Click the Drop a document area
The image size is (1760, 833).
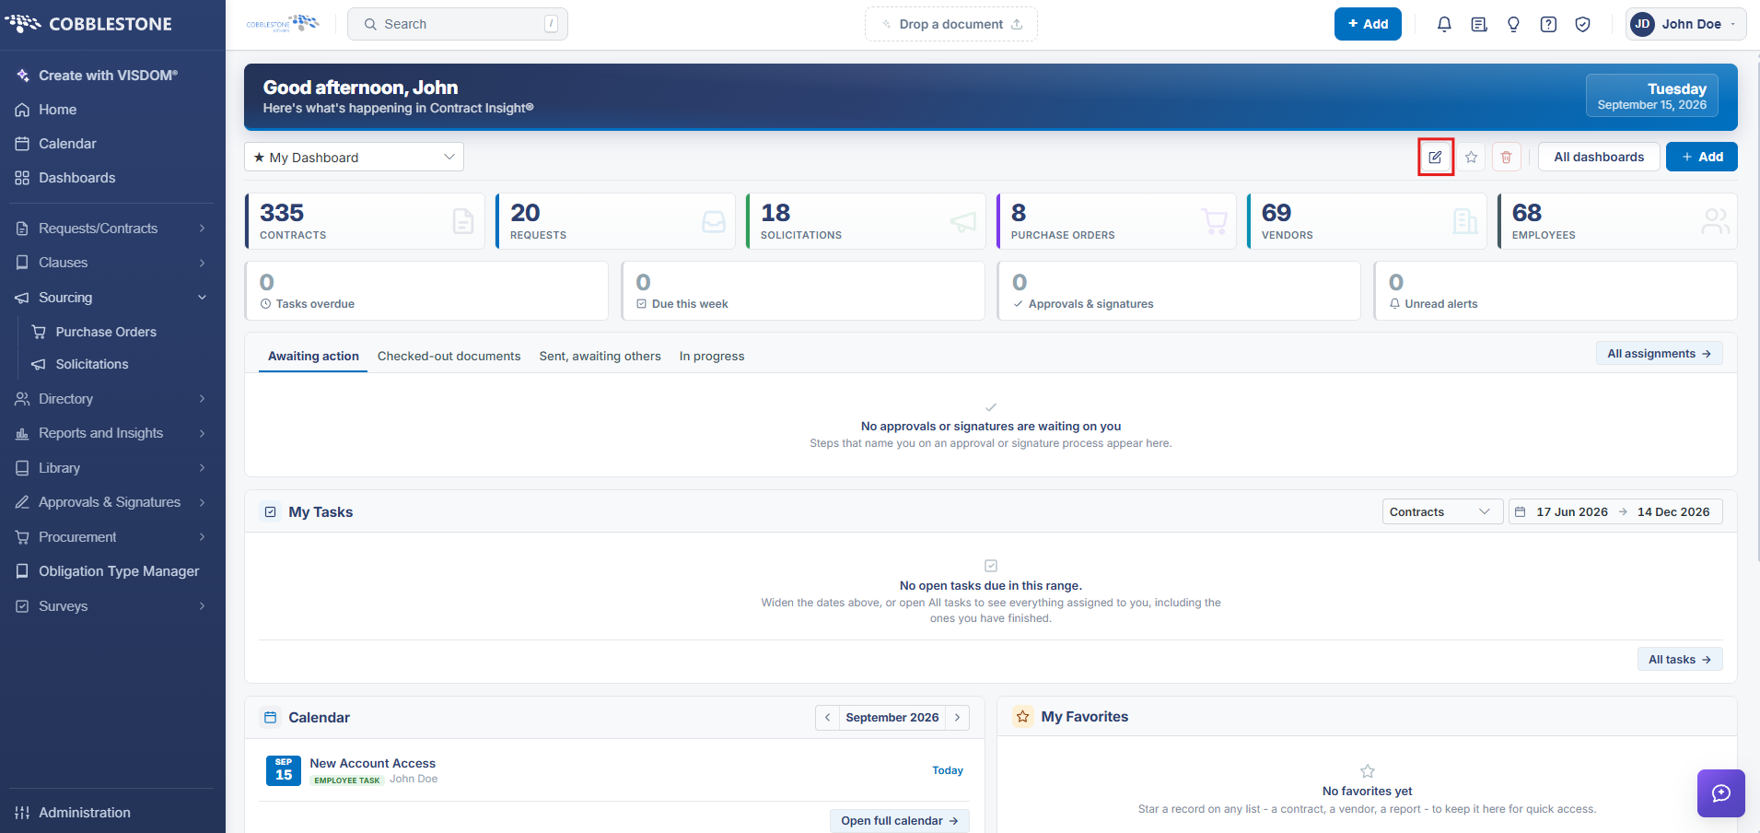pyautogui.click(x=951, y=24)
